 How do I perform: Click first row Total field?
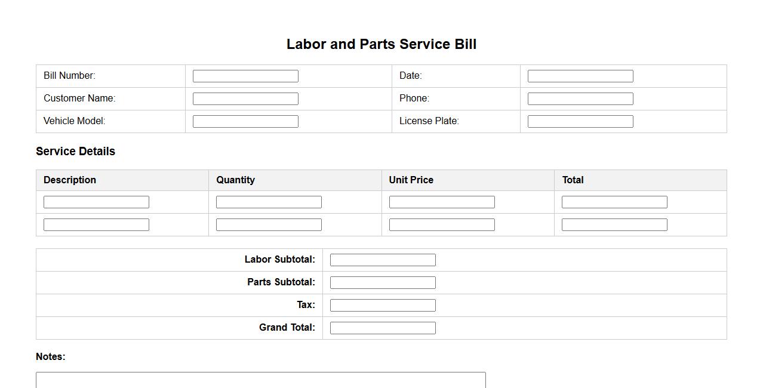click(x=614, y=202)
